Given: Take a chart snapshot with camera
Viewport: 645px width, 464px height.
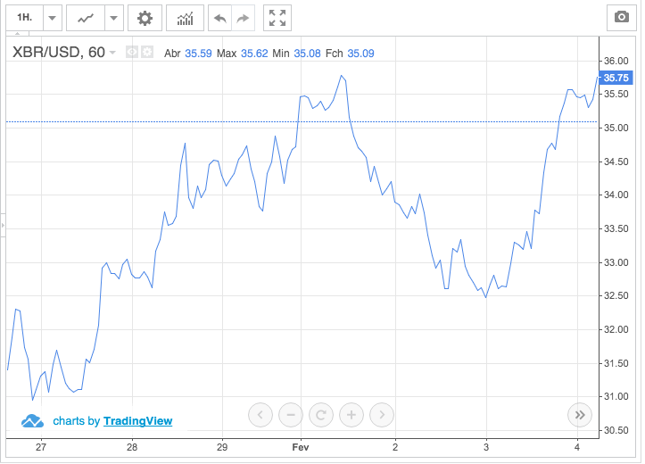Looking at the screenshot, I should click(x=620, y=18).
